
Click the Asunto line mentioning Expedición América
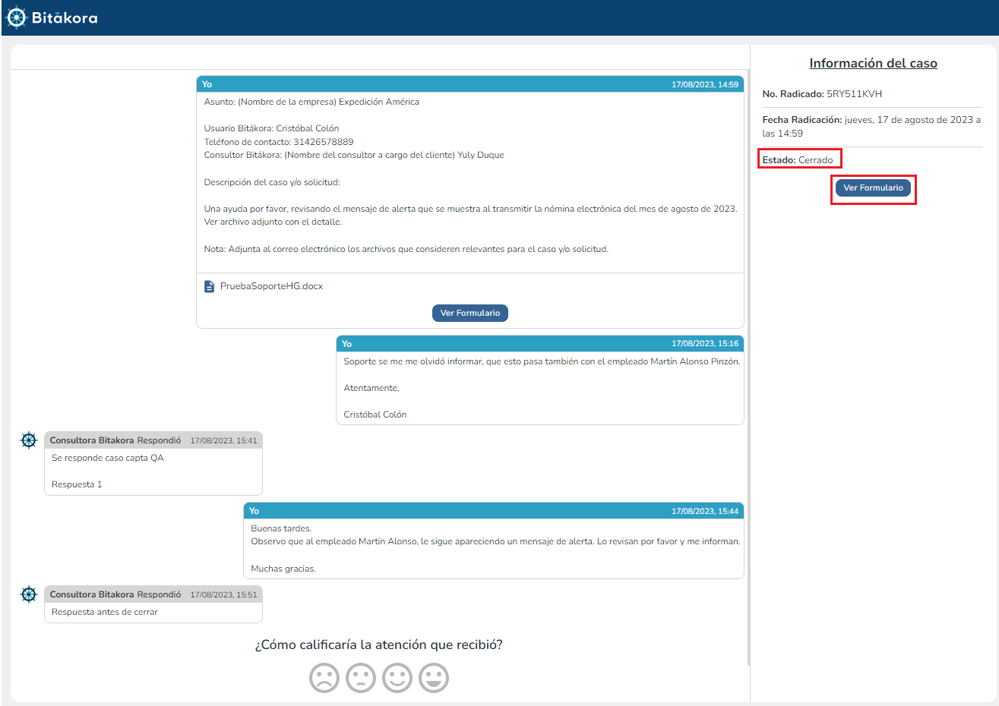311,102
